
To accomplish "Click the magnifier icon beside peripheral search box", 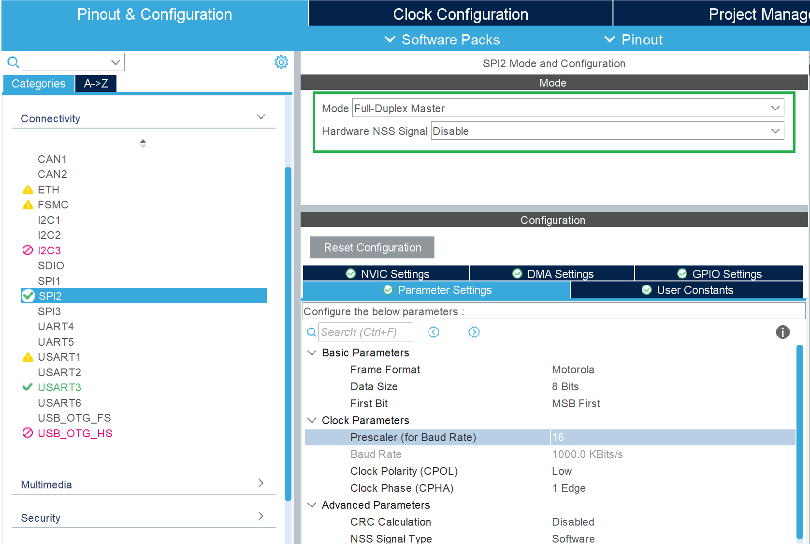I will [x=14, y=62].
